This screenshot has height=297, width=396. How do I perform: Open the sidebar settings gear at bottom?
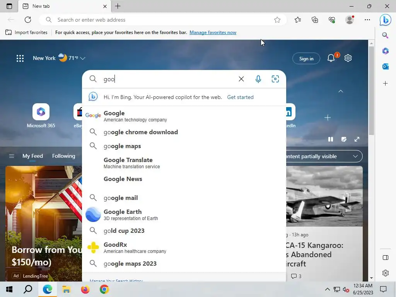click(x=386, y=273)
